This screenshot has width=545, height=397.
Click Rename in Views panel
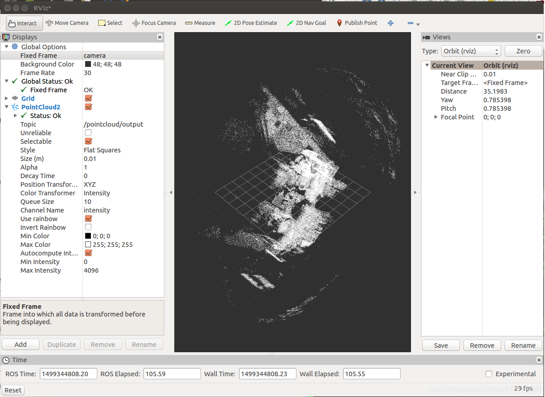click(x=523, y=345)
